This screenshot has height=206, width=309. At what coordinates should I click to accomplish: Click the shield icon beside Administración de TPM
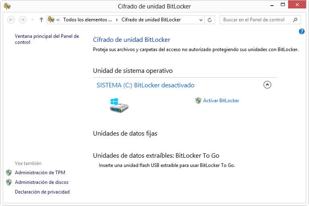pos(9,173)
